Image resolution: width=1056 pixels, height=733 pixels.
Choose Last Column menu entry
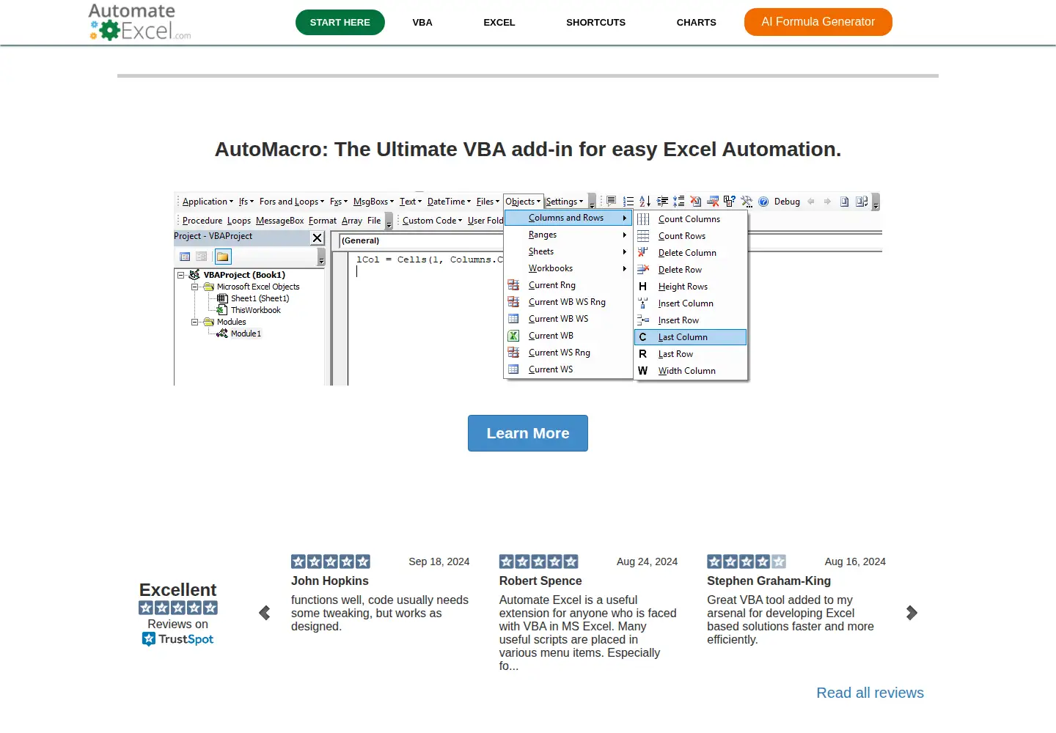tap(690, 337)
